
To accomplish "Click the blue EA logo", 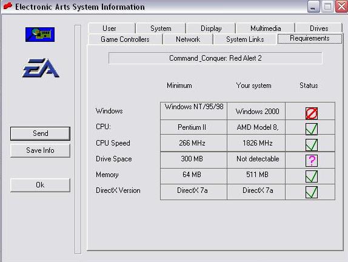I will [x=41, y=68].
